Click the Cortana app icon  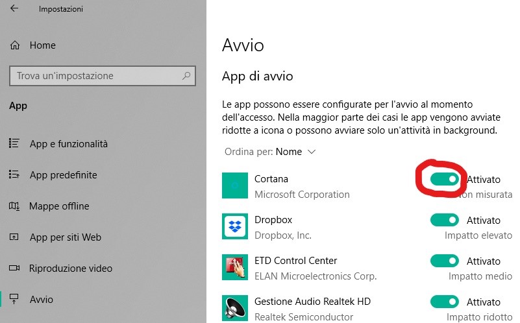235,185
